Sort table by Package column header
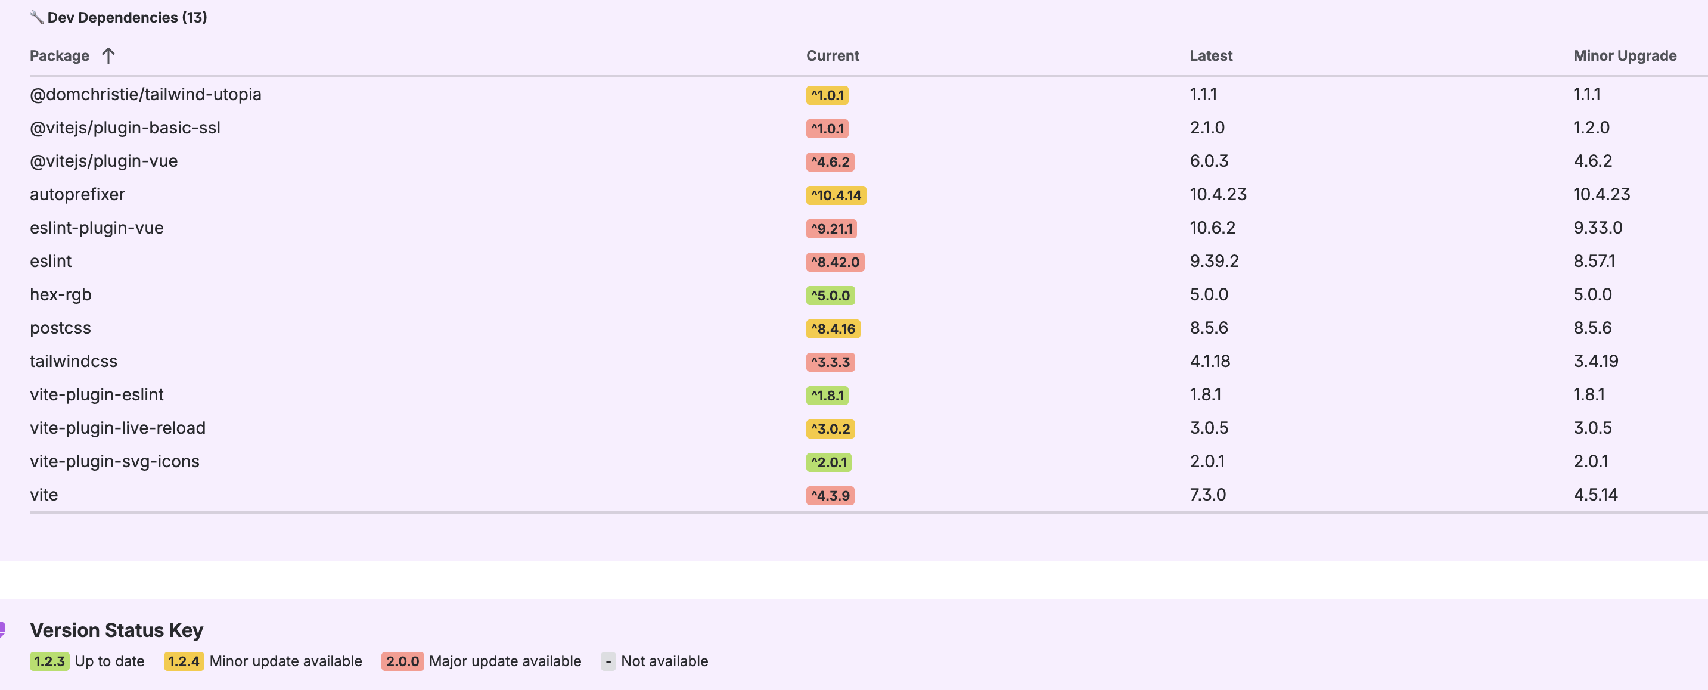The height and width of the screenshot is (690, 1708). point(59,55)
